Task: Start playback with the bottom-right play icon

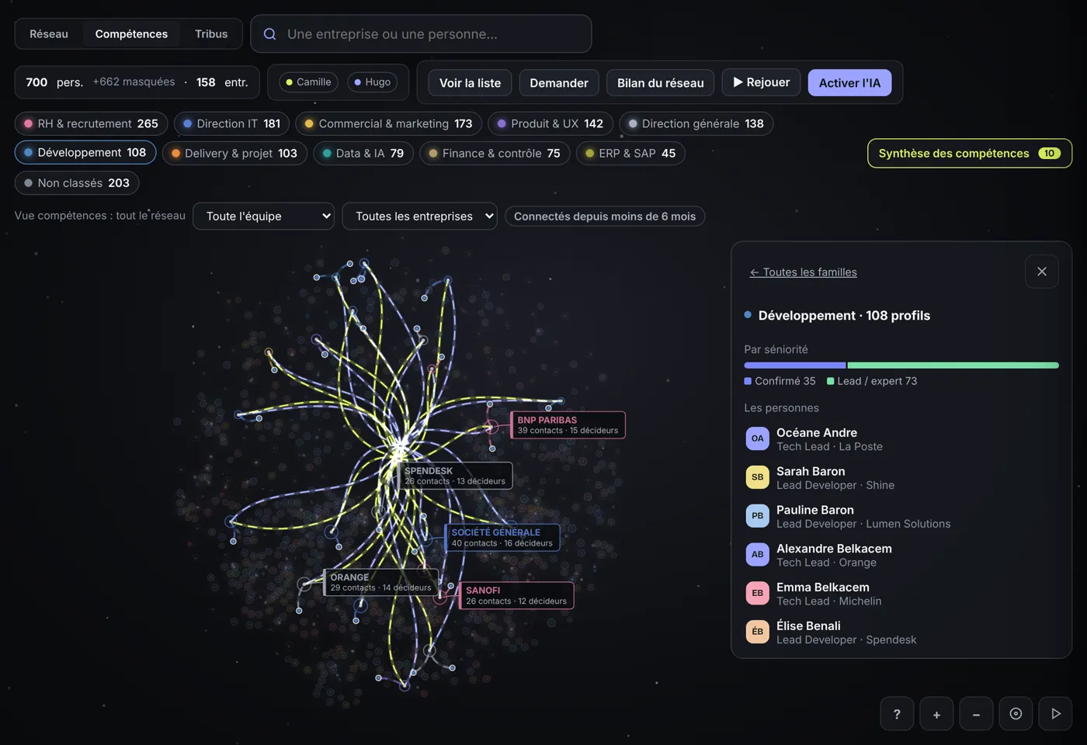Action: tap(1055, 714)
